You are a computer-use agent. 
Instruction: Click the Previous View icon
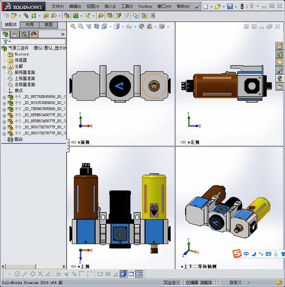pyautogui.click(x=89, y=27)
